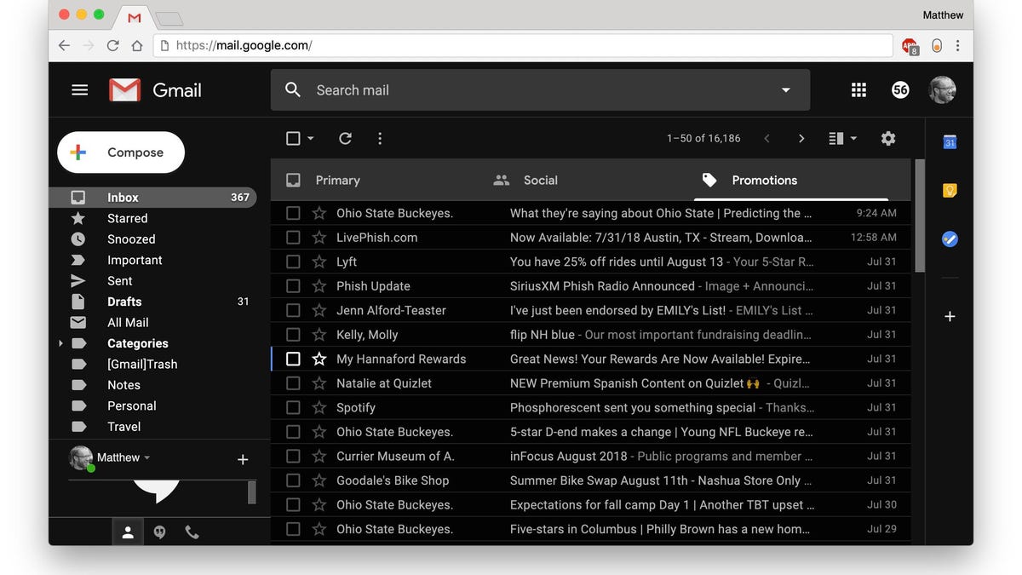Open the Drafts folder
This screenshot has height=575, width=1022.
[x=124, y=301]
